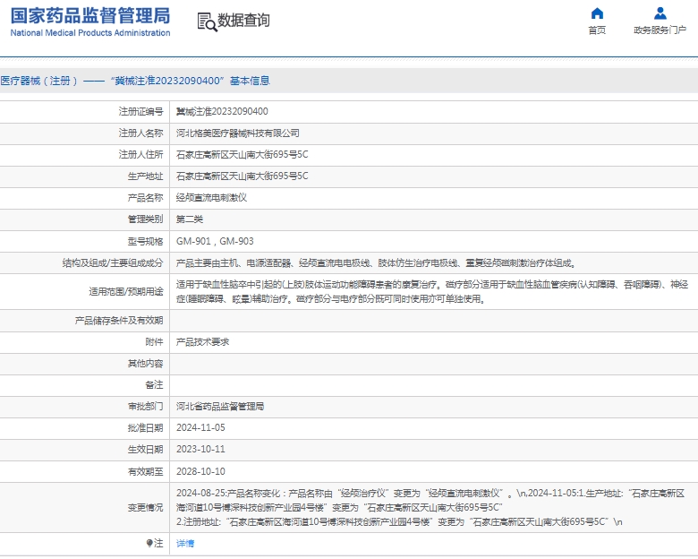The height and width of the screenshot is (559, 698).
Task: Select the 注册人名称 label
Action: coord(141,133)
